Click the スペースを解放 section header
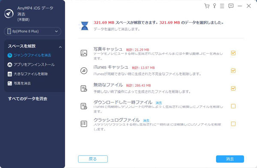This screenshot has height=168, width=257. [22, 46]
